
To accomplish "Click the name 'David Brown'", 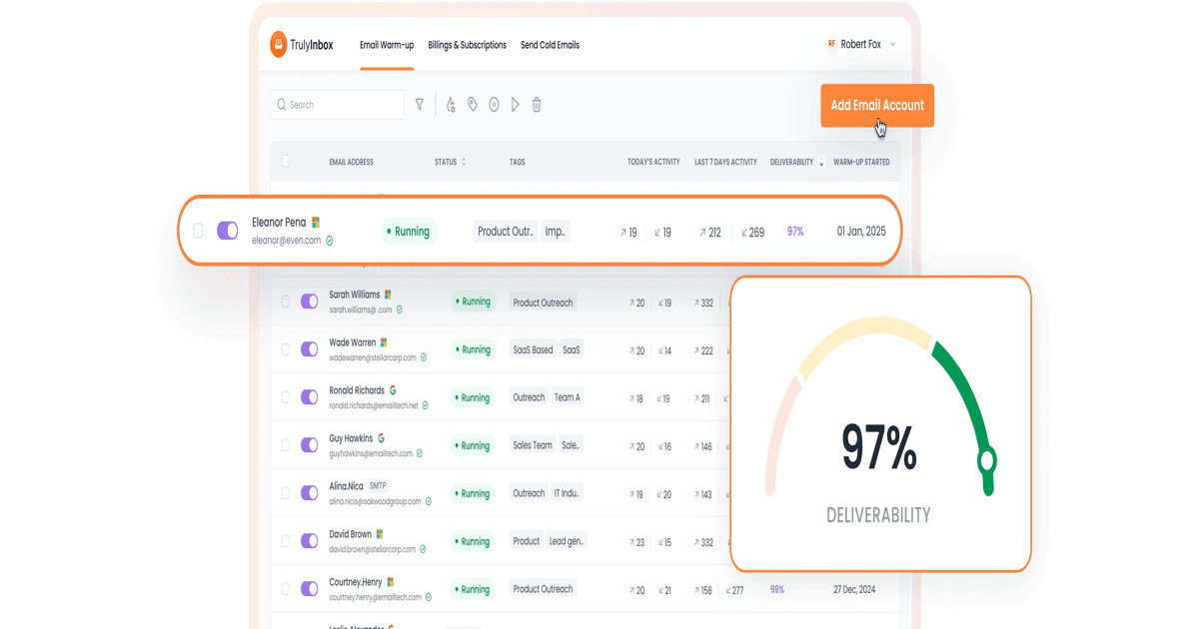I will [350, 534].
